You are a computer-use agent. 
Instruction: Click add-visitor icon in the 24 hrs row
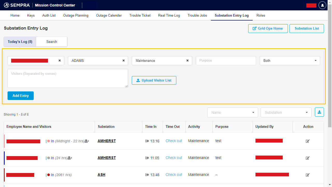click(70, 158)
